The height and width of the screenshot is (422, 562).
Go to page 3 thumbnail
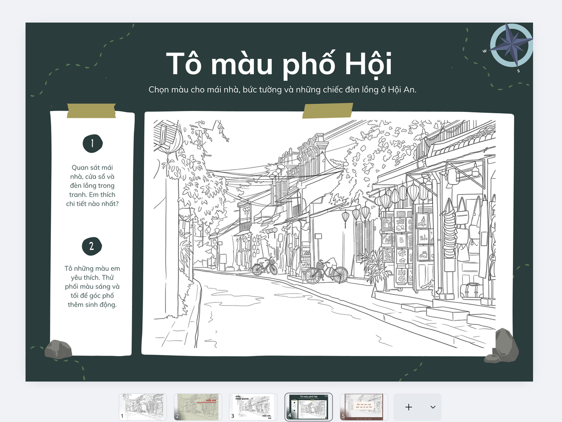[253, 407]
